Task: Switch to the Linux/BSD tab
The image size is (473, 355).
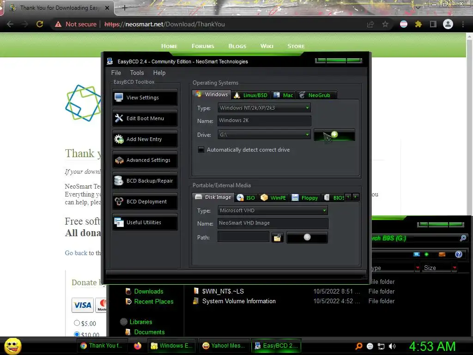Action: tap(251, 95)
